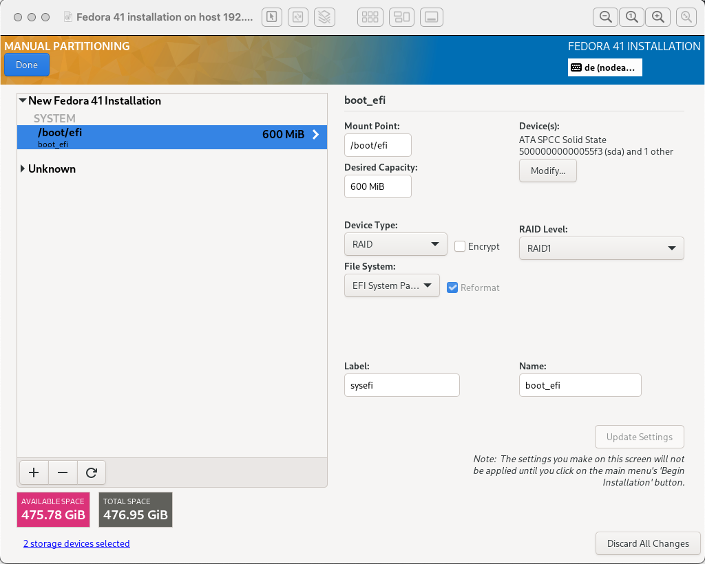705x564 pixels.
Task: Add a new mount point with the plus icon
Action: coord(34,473)
